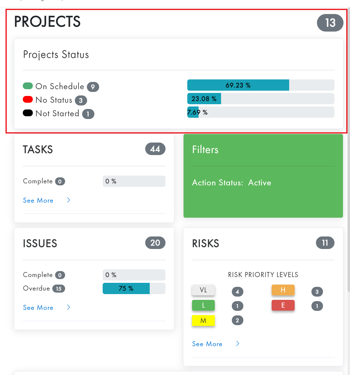This screenshot has width=350, height=375.
Task: Click the RISKS count badge showing 11
Action: (325, 243)
